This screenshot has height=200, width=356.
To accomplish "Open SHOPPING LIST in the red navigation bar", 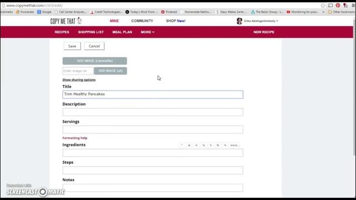I will point(91,32).
